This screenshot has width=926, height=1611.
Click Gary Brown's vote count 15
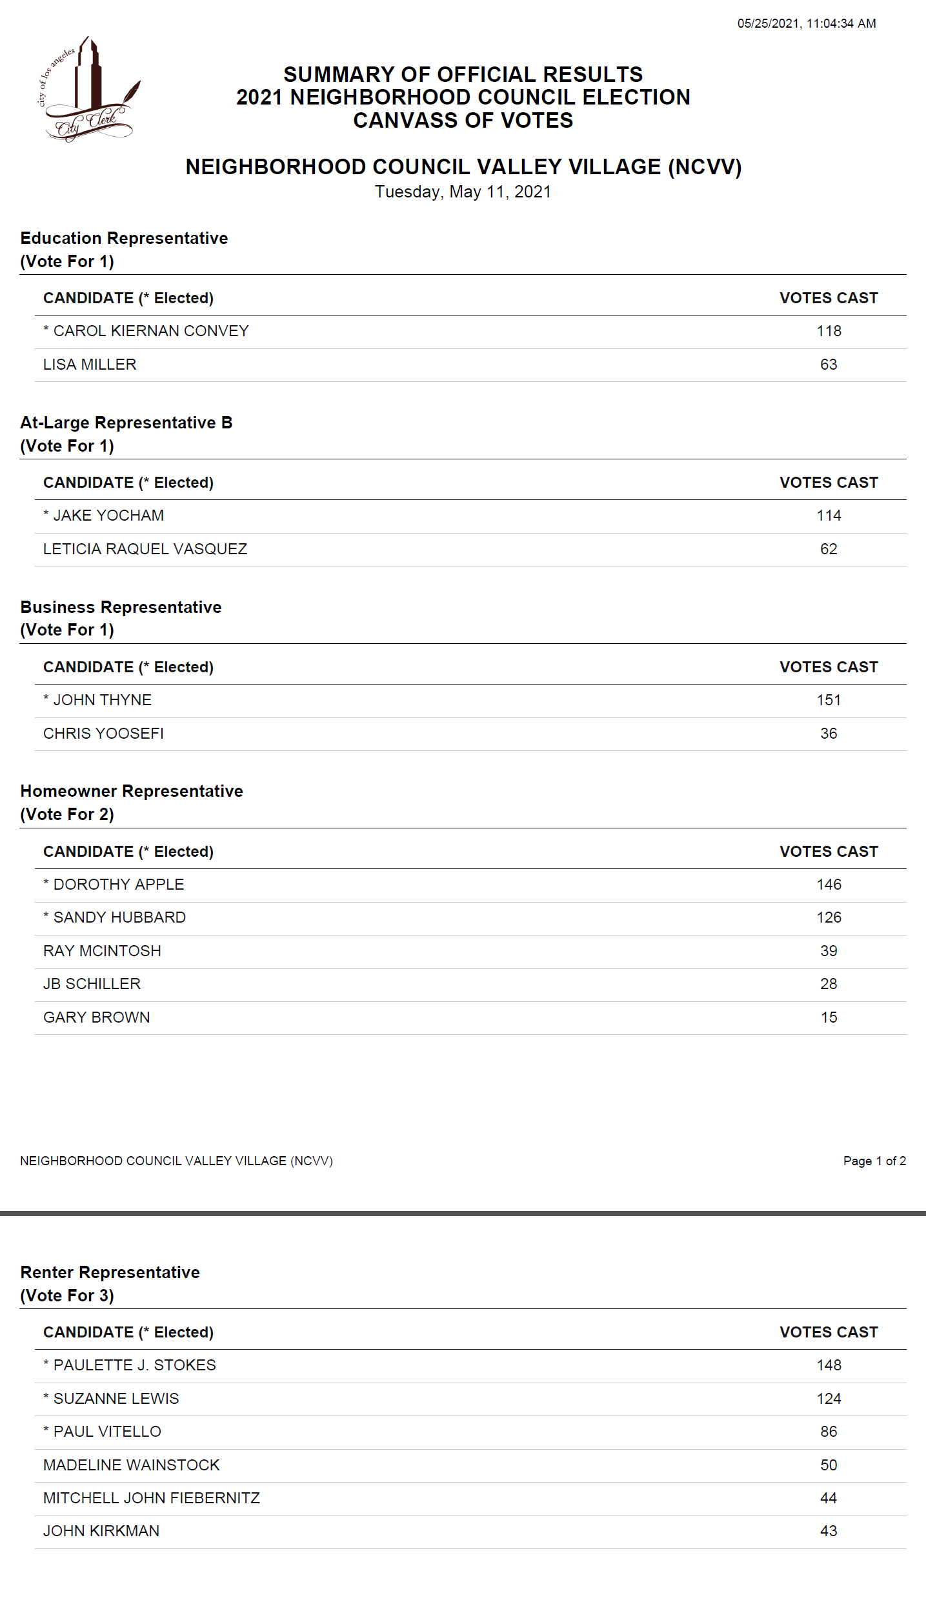coord(829,1017)
